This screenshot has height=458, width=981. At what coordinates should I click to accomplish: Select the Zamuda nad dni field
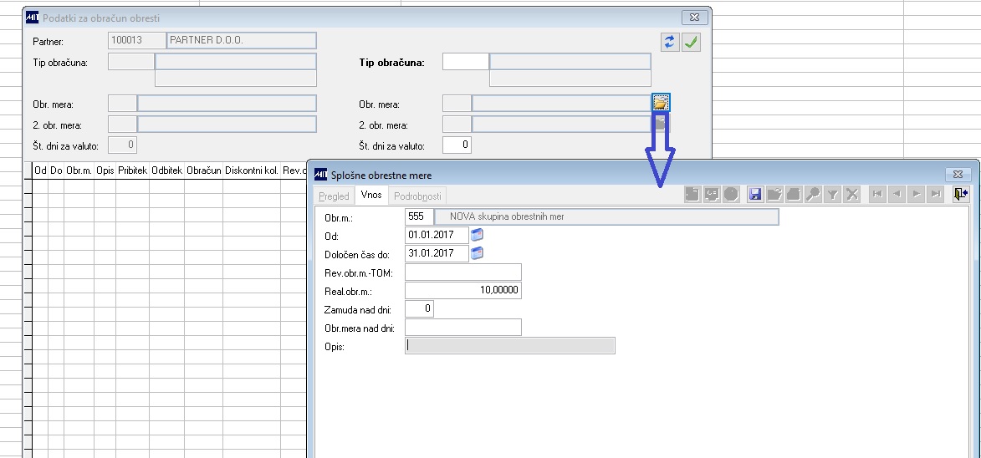419,308
